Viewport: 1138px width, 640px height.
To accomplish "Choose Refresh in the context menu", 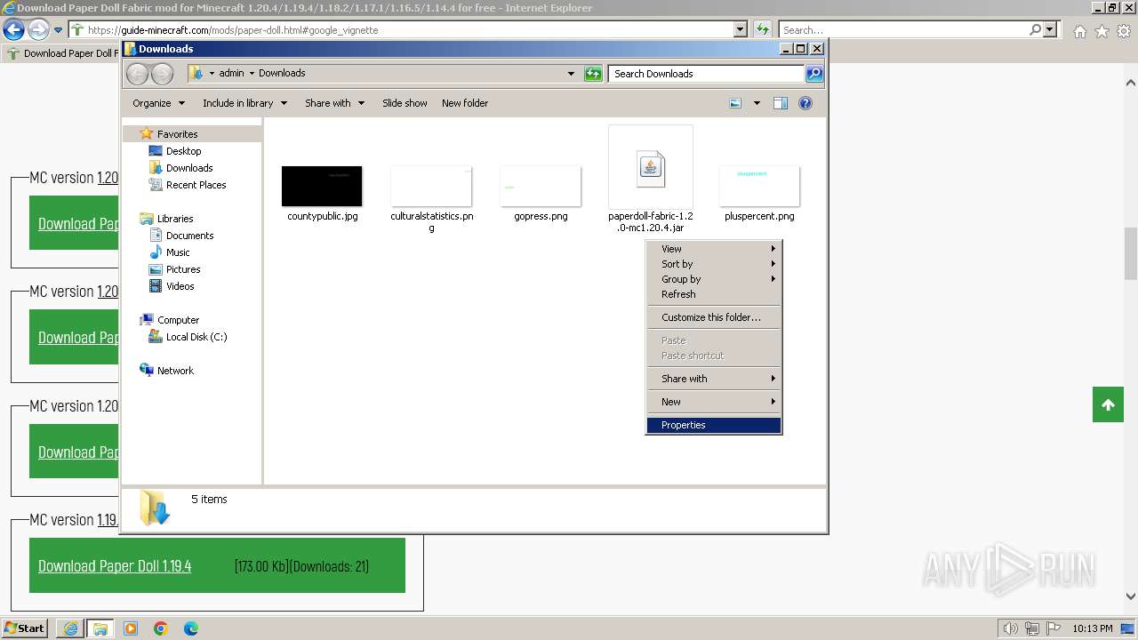I will (x=714, y=294).
